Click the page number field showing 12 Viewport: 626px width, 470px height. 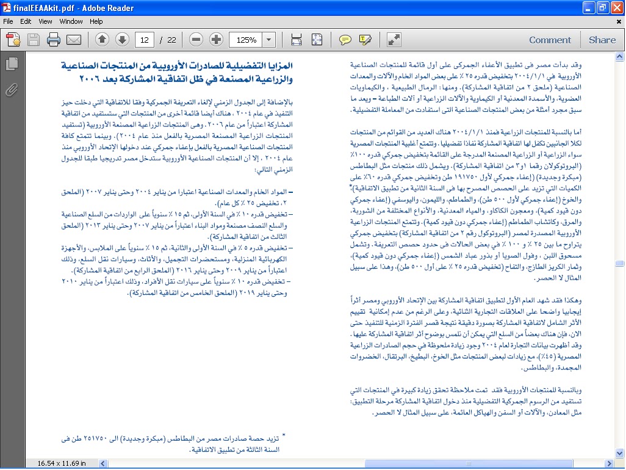(x=145, y=40)
